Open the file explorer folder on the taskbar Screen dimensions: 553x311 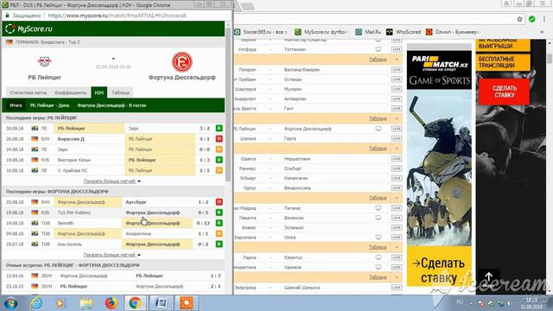pos(86,303)
